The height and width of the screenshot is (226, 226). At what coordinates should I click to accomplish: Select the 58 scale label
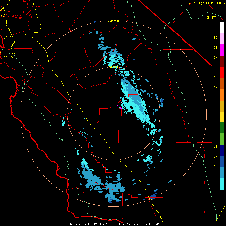[x=216, y=47]
